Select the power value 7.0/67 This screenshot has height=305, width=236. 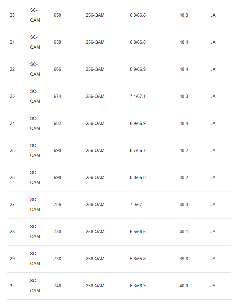click(136, 205)
